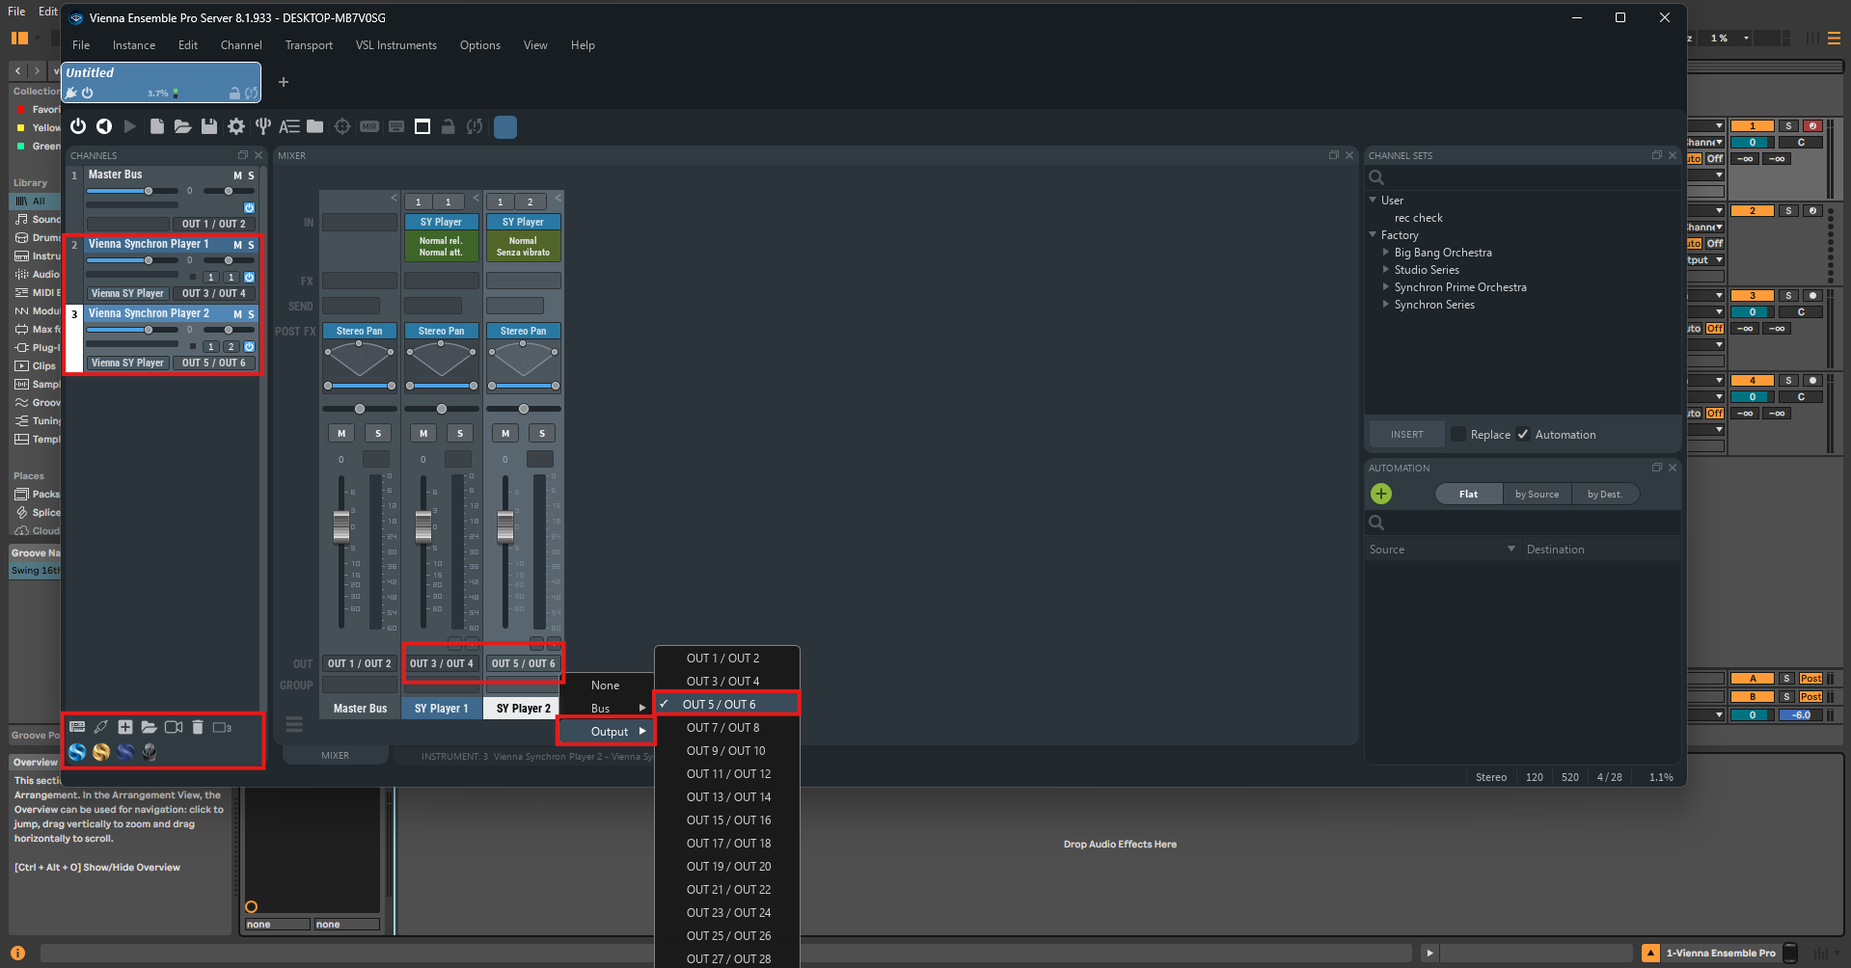The image size is (1851, 968).
Task: Create a new project with the blank-page icon
Action: (156, 126)
